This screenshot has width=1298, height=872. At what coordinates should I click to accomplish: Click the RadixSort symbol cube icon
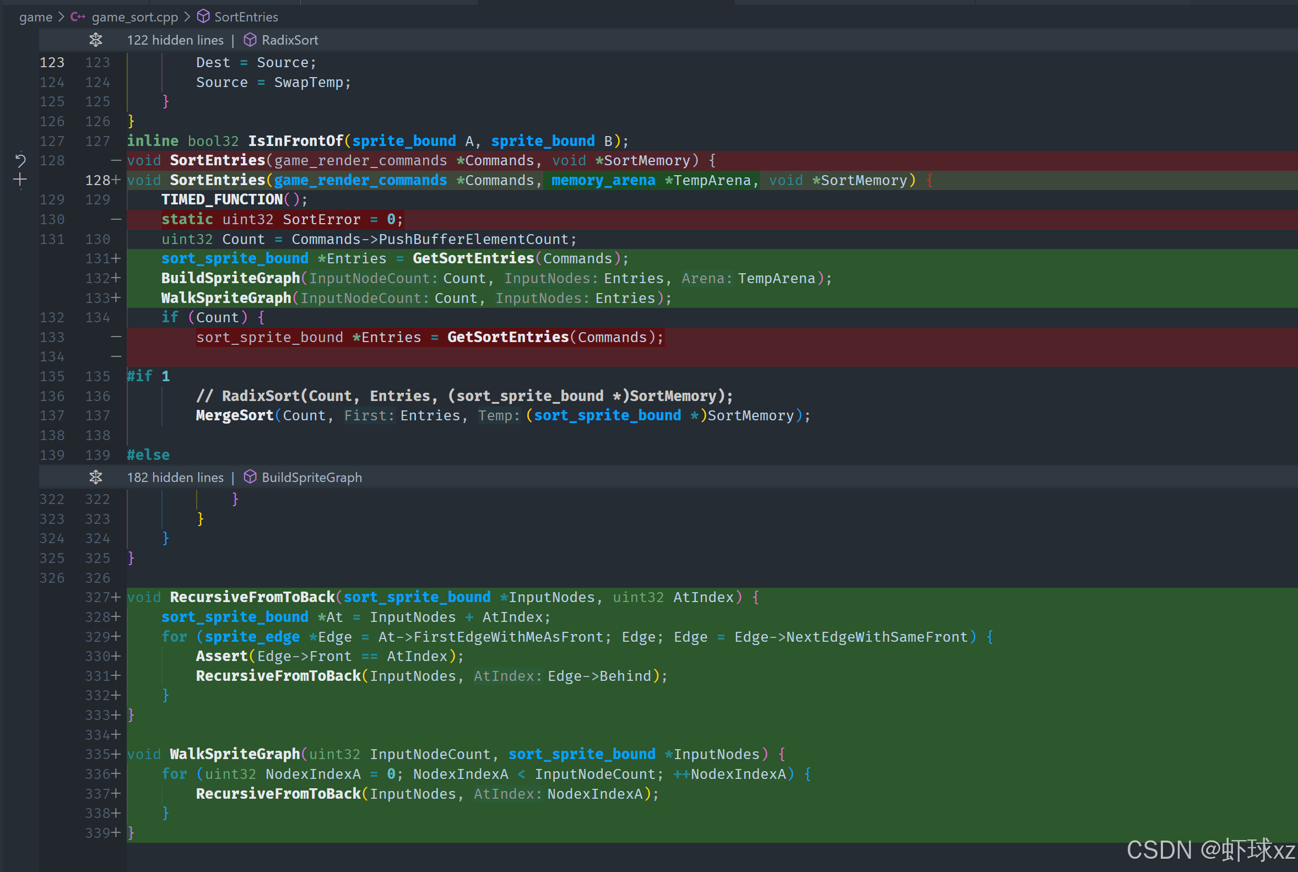pyautogui.click(x=250, y=40)
